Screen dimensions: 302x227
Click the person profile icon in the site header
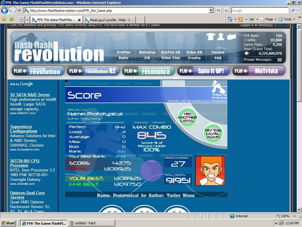click(221, 37)
